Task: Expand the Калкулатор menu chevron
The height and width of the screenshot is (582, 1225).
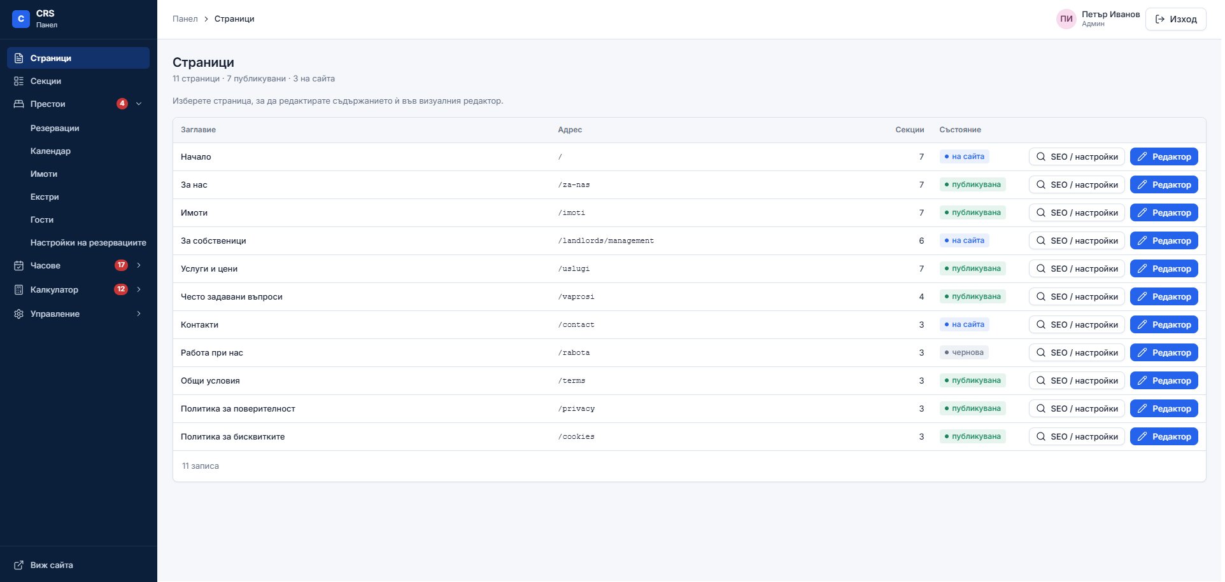Action: click(139, 290)
